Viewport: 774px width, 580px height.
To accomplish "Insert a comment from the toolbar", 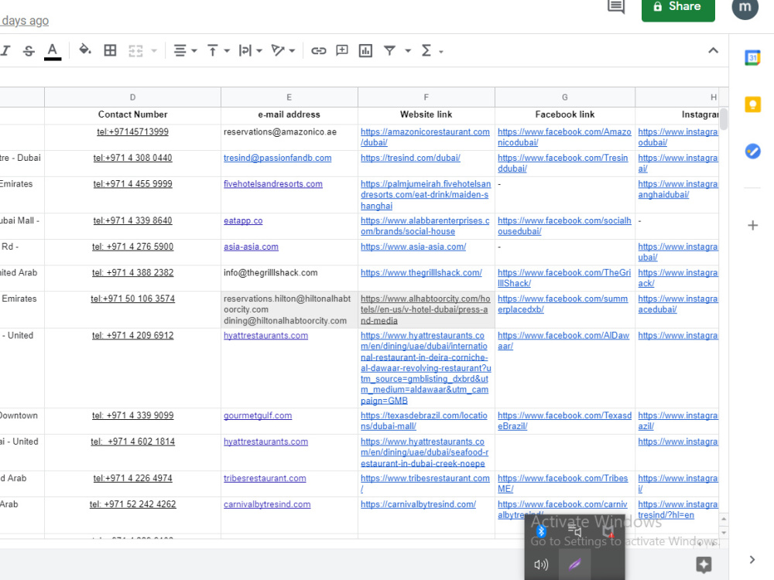I will 341,50.
